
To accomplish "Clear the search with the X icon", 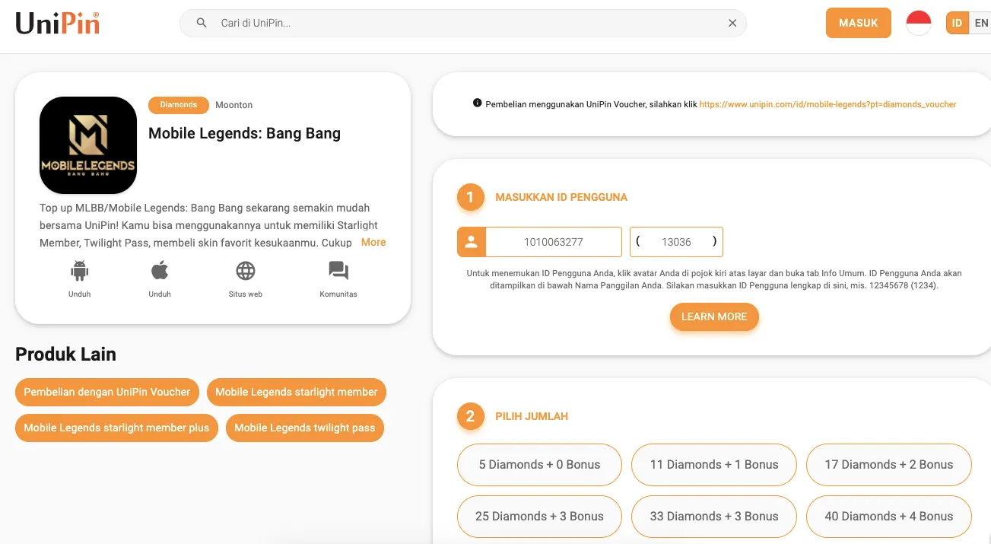I will (x=732, y=23).
